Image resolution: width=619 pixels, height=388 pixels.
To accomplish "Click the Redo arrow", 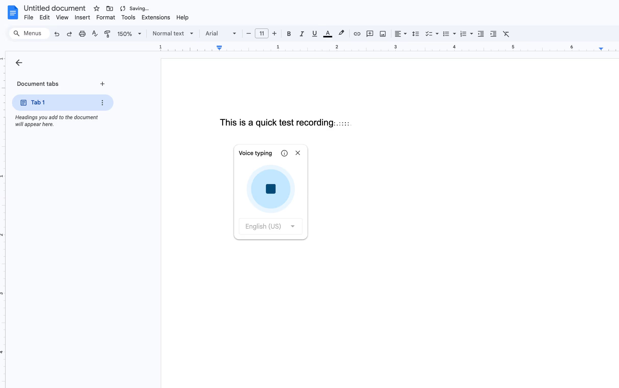I will tap(69, 34).
